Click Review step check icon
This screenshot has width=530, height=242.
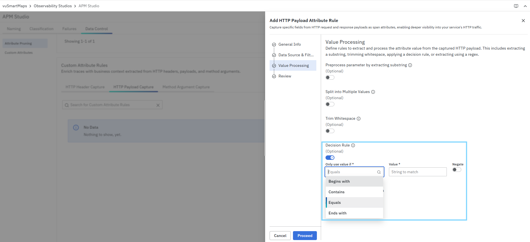pyautogui.click(x=274, y=76)
